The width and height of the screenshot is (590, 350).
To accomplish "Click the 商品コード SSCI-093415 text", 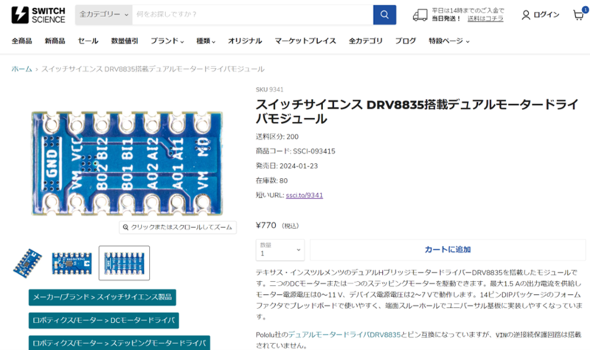I will pos(296,151).
